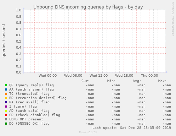Image resolution: width=176 pixels, height=136 pixels.
Task: Click the 'Min:' column header
Action: click(111, 81)
